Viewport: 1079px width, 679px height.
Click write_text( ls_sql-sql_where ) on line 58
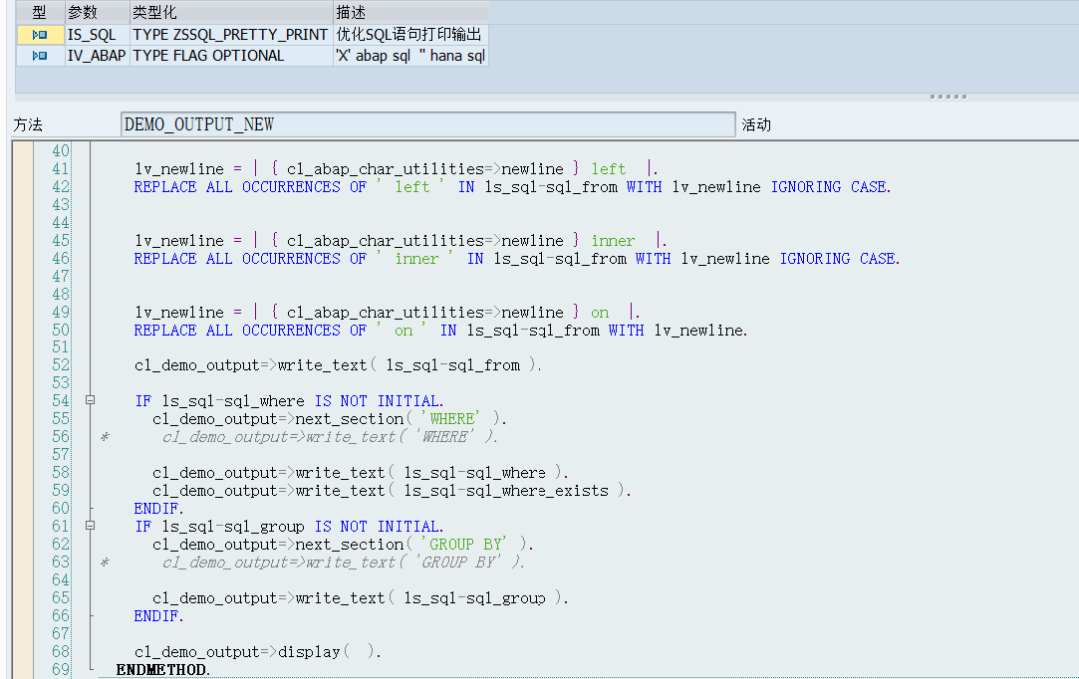pos(361,472)
